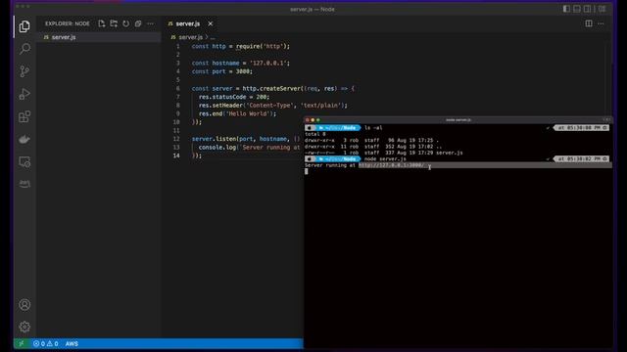
Task: Click the terminal window title bar
Action: point(458,119)
